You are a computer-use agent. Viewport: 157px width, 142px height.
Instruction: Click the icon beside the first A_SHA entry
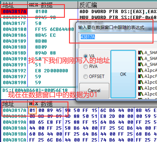pos(141,52)
